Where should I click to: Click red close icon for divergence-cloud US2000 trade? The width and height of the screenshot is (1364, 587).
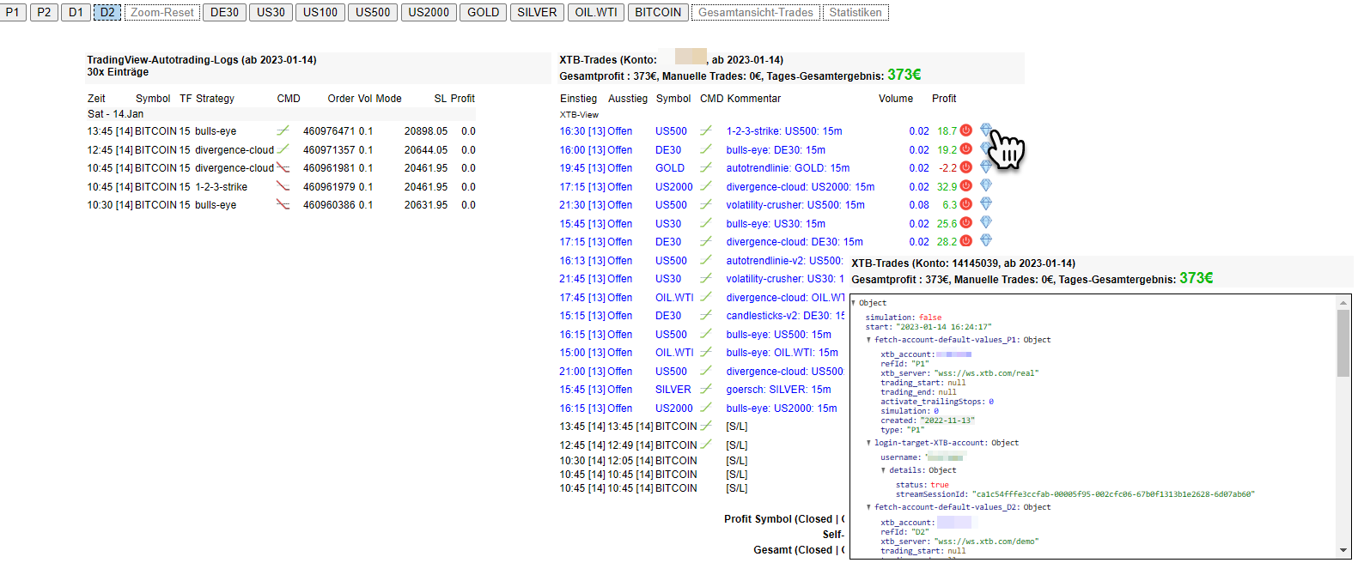tap(965, 185)
